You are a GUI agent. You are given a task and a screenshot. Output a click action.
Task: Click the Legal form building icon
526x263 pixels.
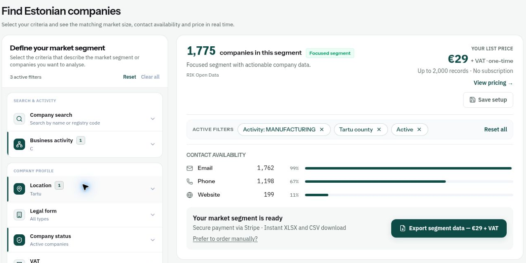(19, 215)
